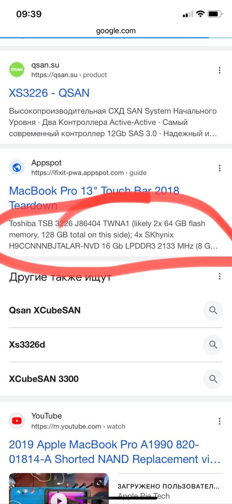Tap the google.com address bar
This screenshot has height=504, width=232.
click(116, 31)
